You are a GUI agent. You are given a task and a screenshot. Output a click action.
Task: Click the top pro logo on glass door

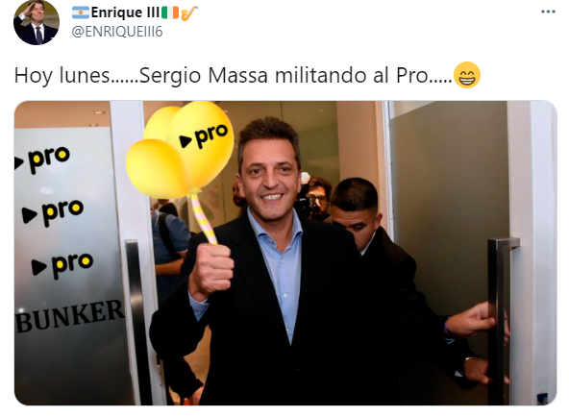(x=43, y=159)
